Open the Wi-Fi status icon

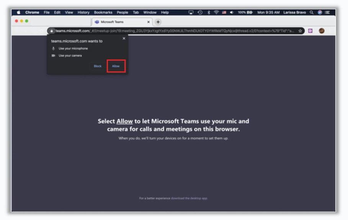pos(216,12)
